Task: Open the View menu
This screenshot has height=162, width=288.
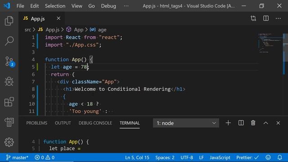Action: pos(77,6)
